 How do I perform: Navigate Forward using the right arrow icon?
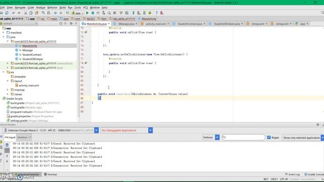pos(61,13)
